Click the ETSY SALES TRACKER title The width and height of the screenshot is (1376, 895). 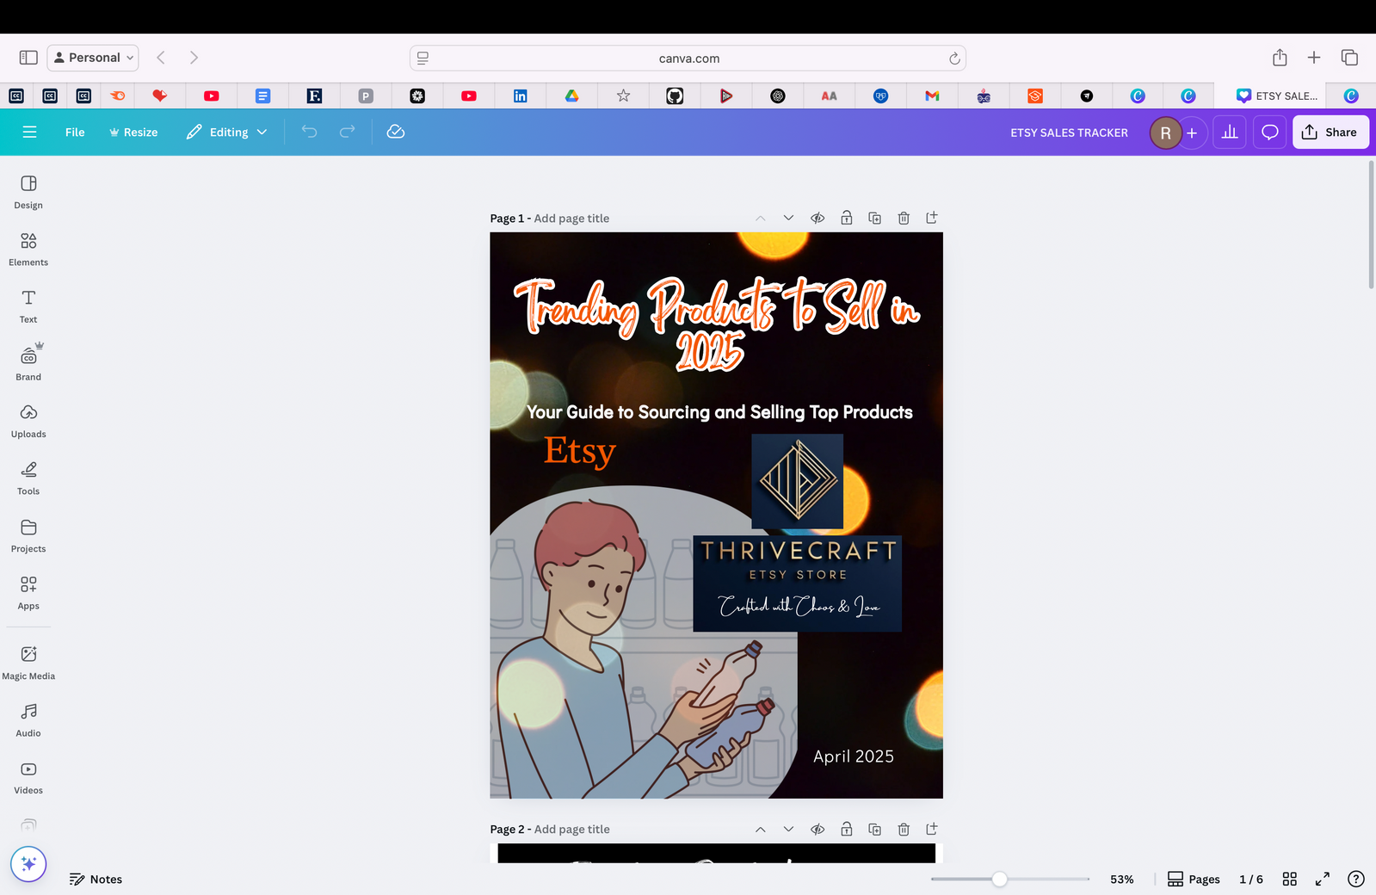click(x=1069, y=133)
